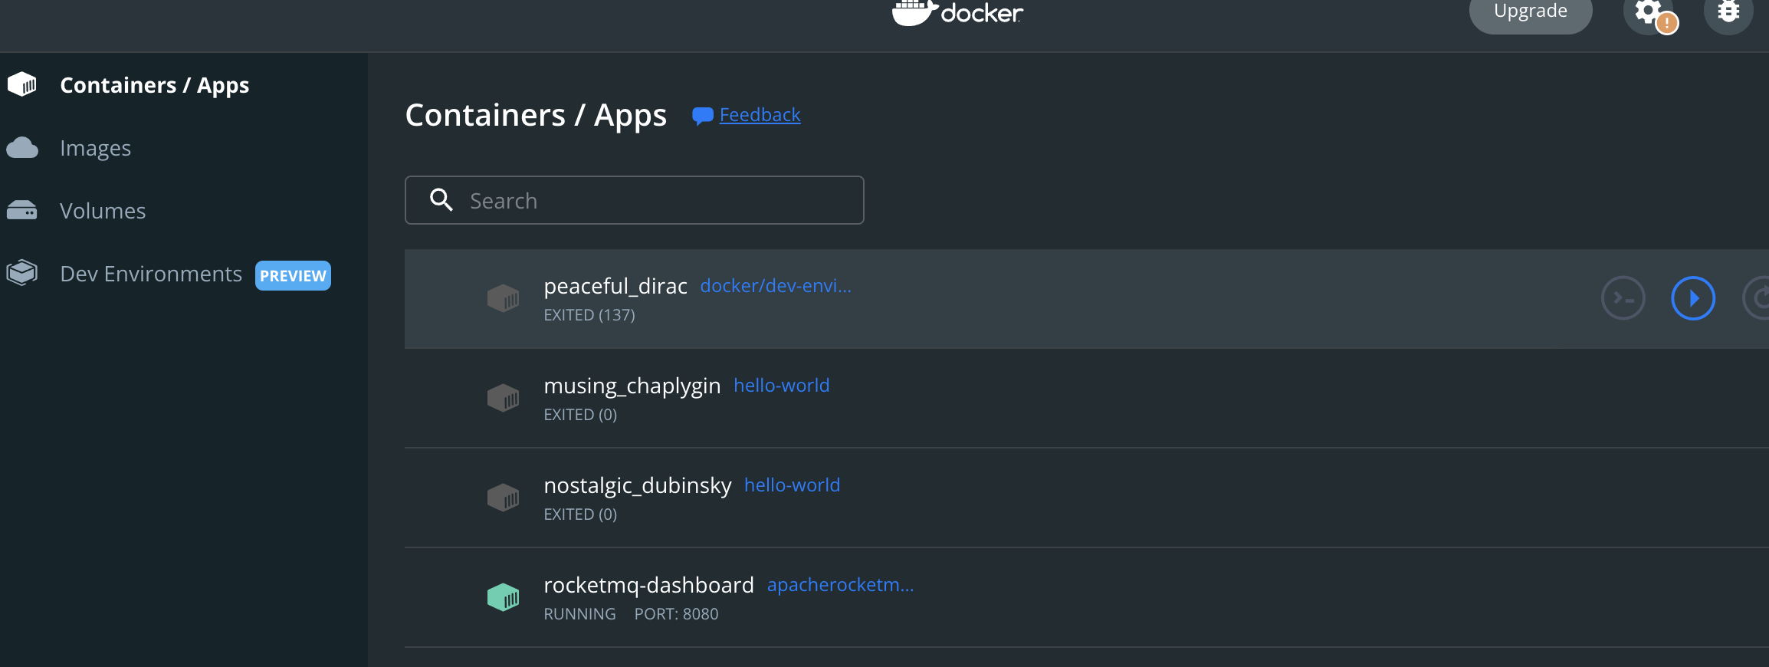Select Containers / Apps in the sidebar

pos(154,85)
